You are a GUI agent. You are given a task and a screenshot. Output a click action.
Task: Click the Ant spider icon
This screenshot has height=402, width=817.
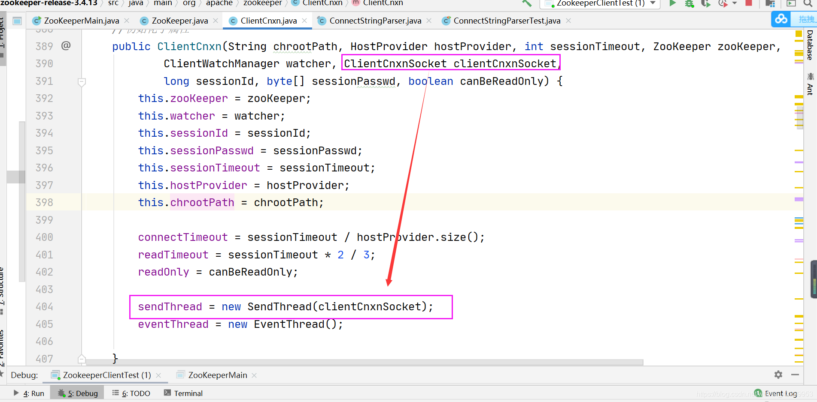point(810,76)
